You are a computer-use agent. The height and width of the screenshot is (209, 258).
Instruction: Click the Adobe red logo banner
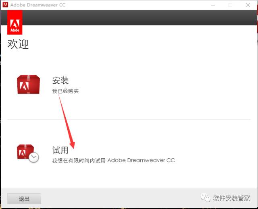(15, 23)
